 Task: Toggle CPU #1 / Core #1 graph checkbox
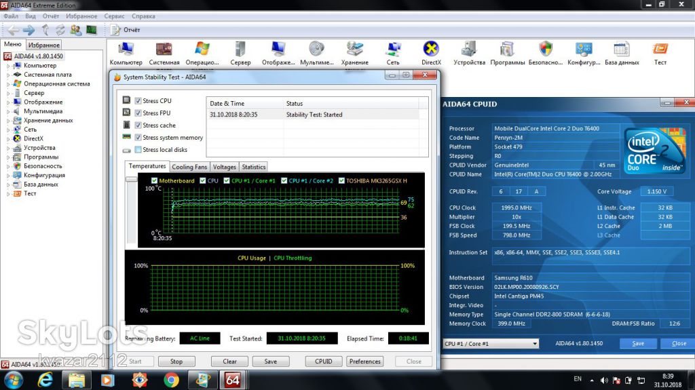coord(227,180)
